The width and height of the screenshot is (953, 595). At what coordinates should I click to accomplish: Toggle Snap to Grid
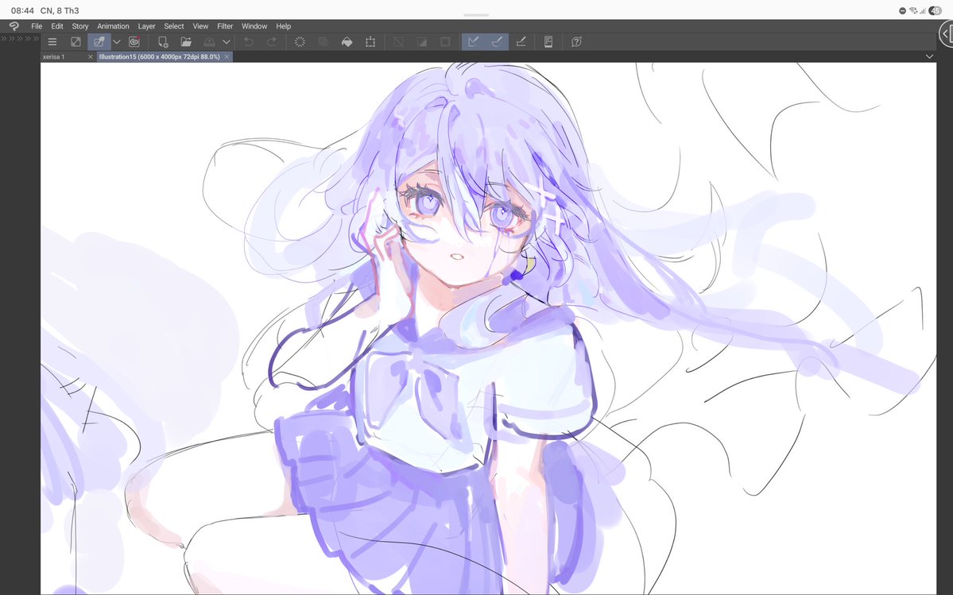point(521,42)
